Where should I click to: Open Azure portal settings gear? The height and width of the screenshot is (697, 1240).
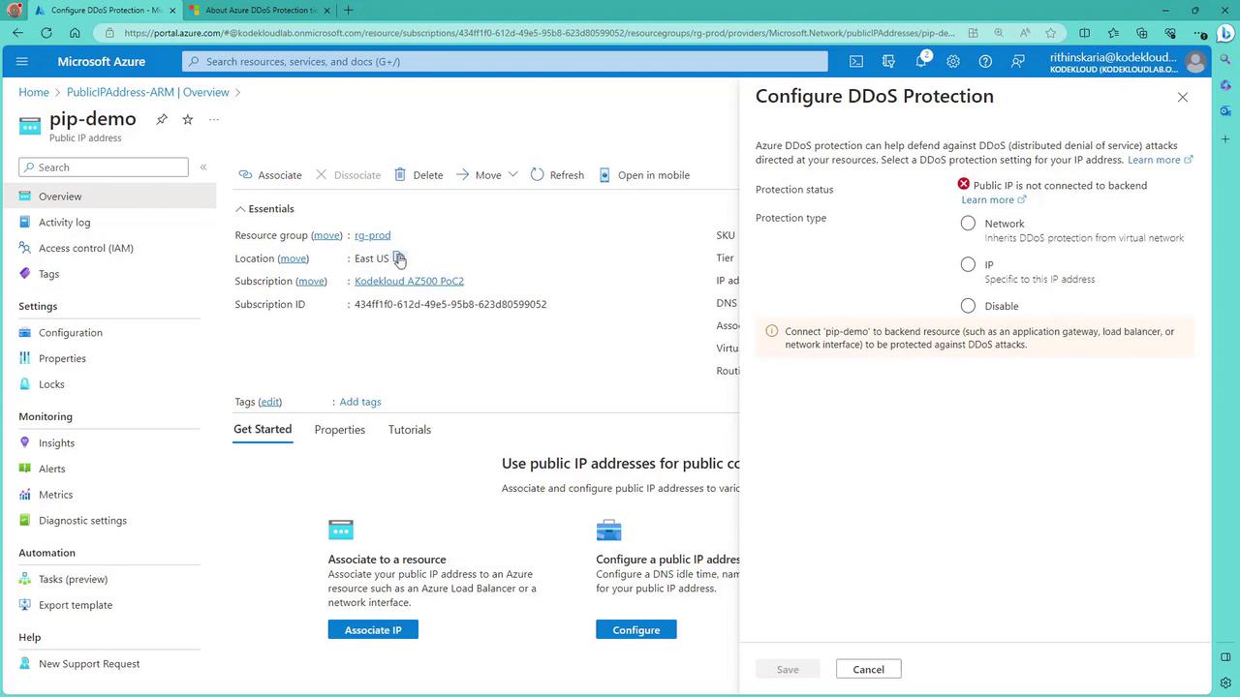[x=953, y=61]
